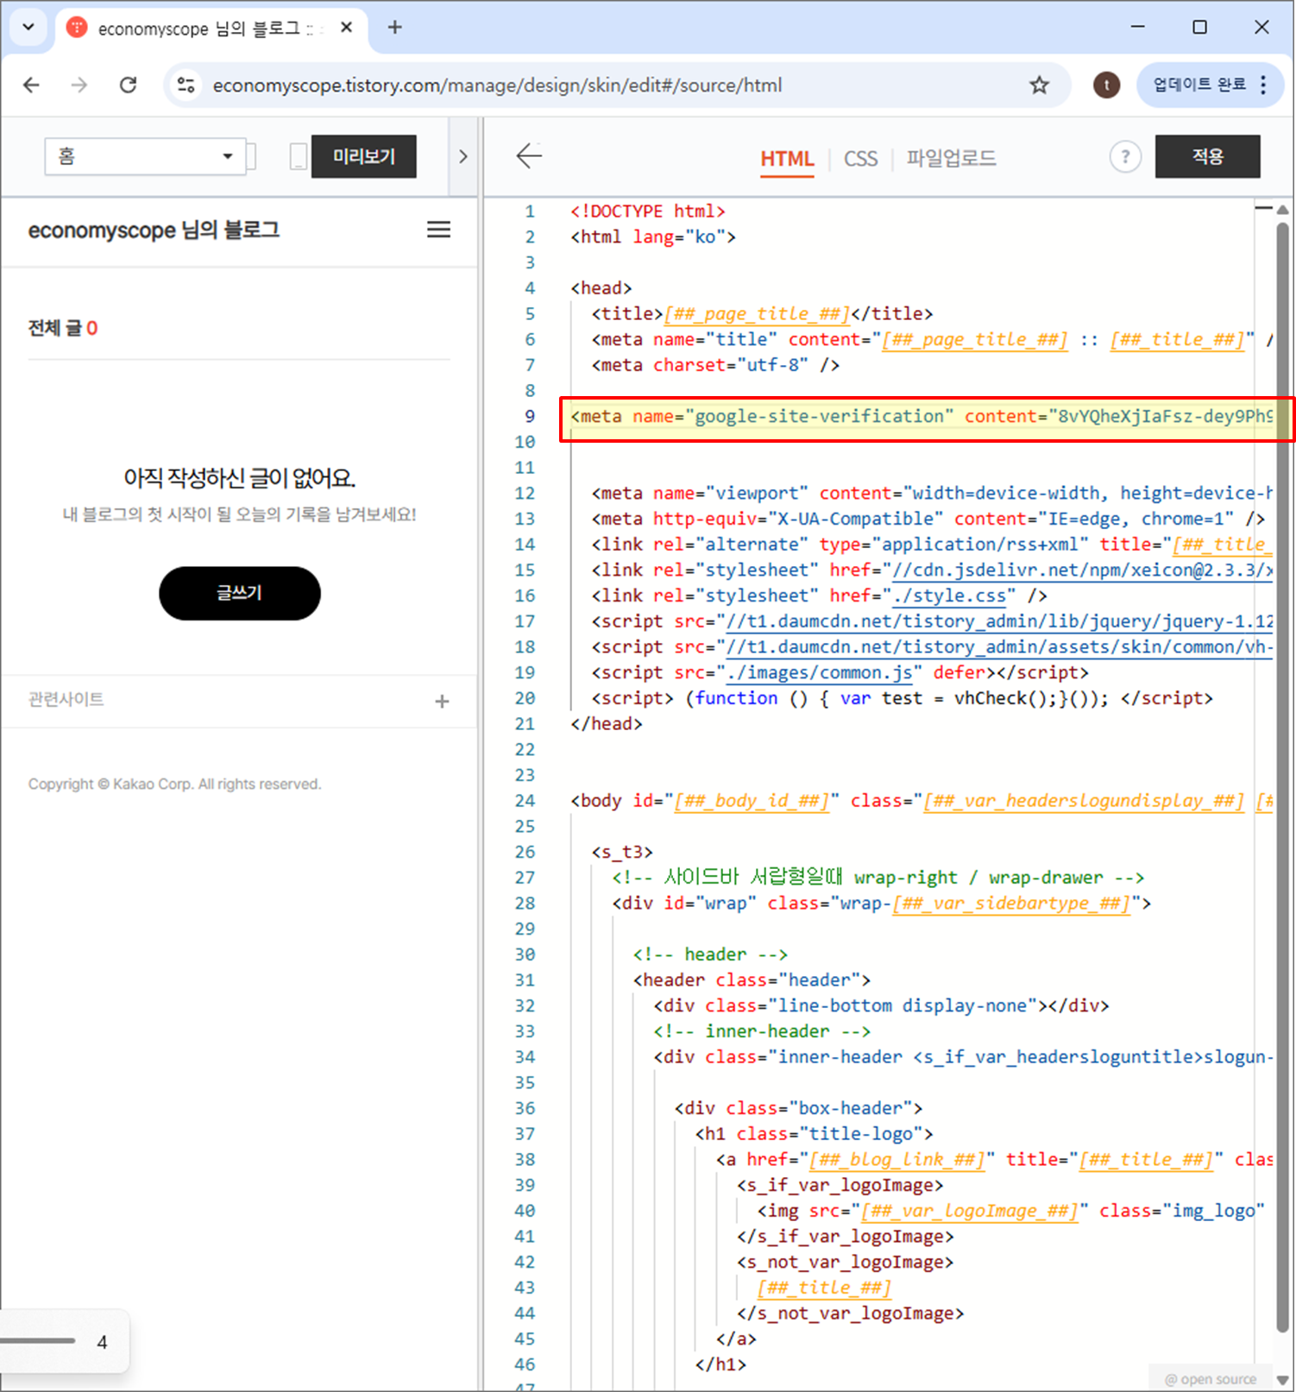The height and width of the screenshot is (1392, 1296).
Task: Click the viewport meta tag line
Action: [932, 494]
